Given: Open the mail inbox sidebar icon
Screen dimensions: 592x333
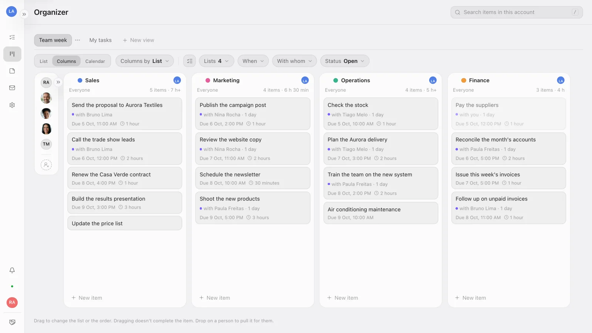Looking at the screenshot, I should point(12,88).
